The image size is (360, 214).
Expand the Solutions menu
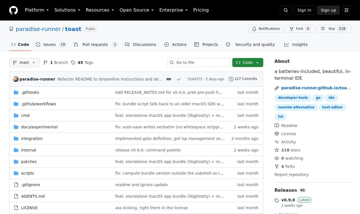click(67, 10)
